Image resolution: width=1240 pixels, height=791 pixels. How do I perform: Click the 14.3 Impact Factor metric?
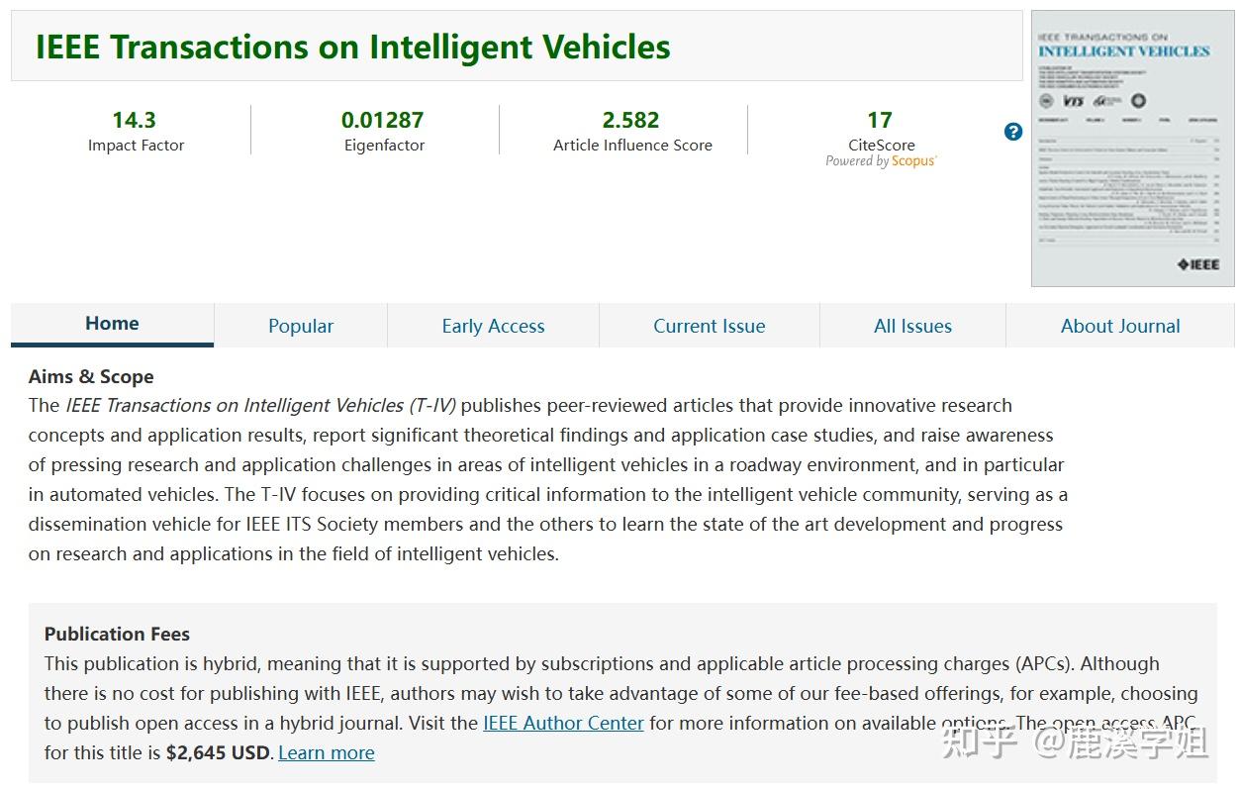(135, 121)
